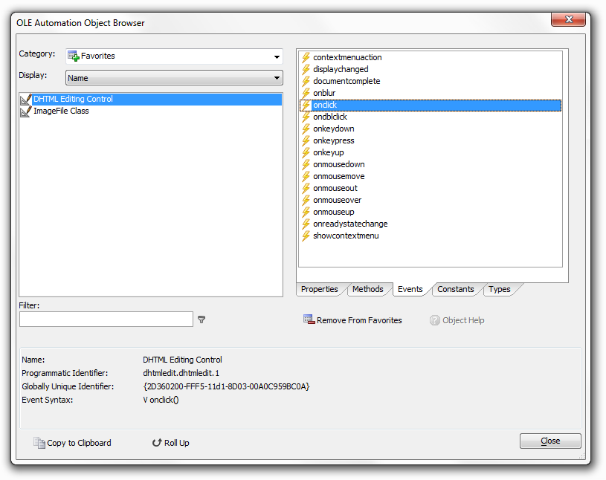This screenshot has height=480, width=606.
Task: Click the DHTML Editing Control object icon
Action: pyautogui.click(x=26, y=100)
